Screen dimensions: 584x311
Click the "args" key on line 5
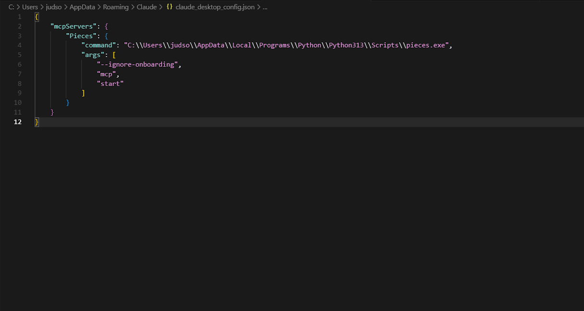tap(93, 55)
